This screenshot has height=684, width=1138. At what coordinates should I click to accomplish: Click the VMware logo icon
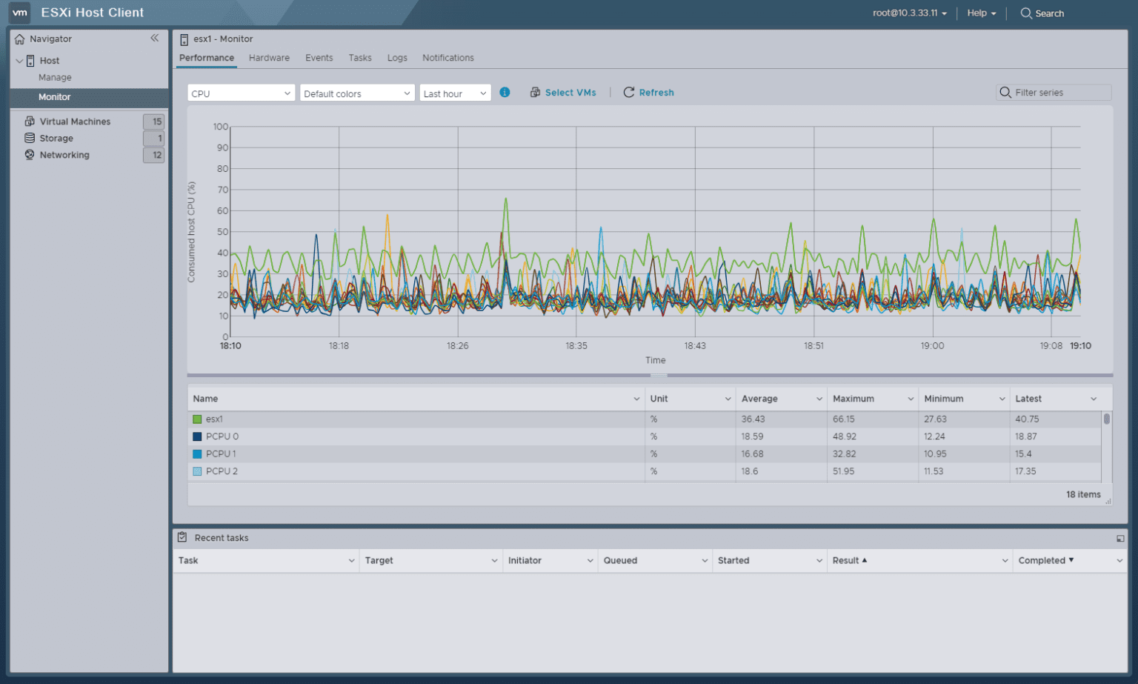[x=19, y=13]
